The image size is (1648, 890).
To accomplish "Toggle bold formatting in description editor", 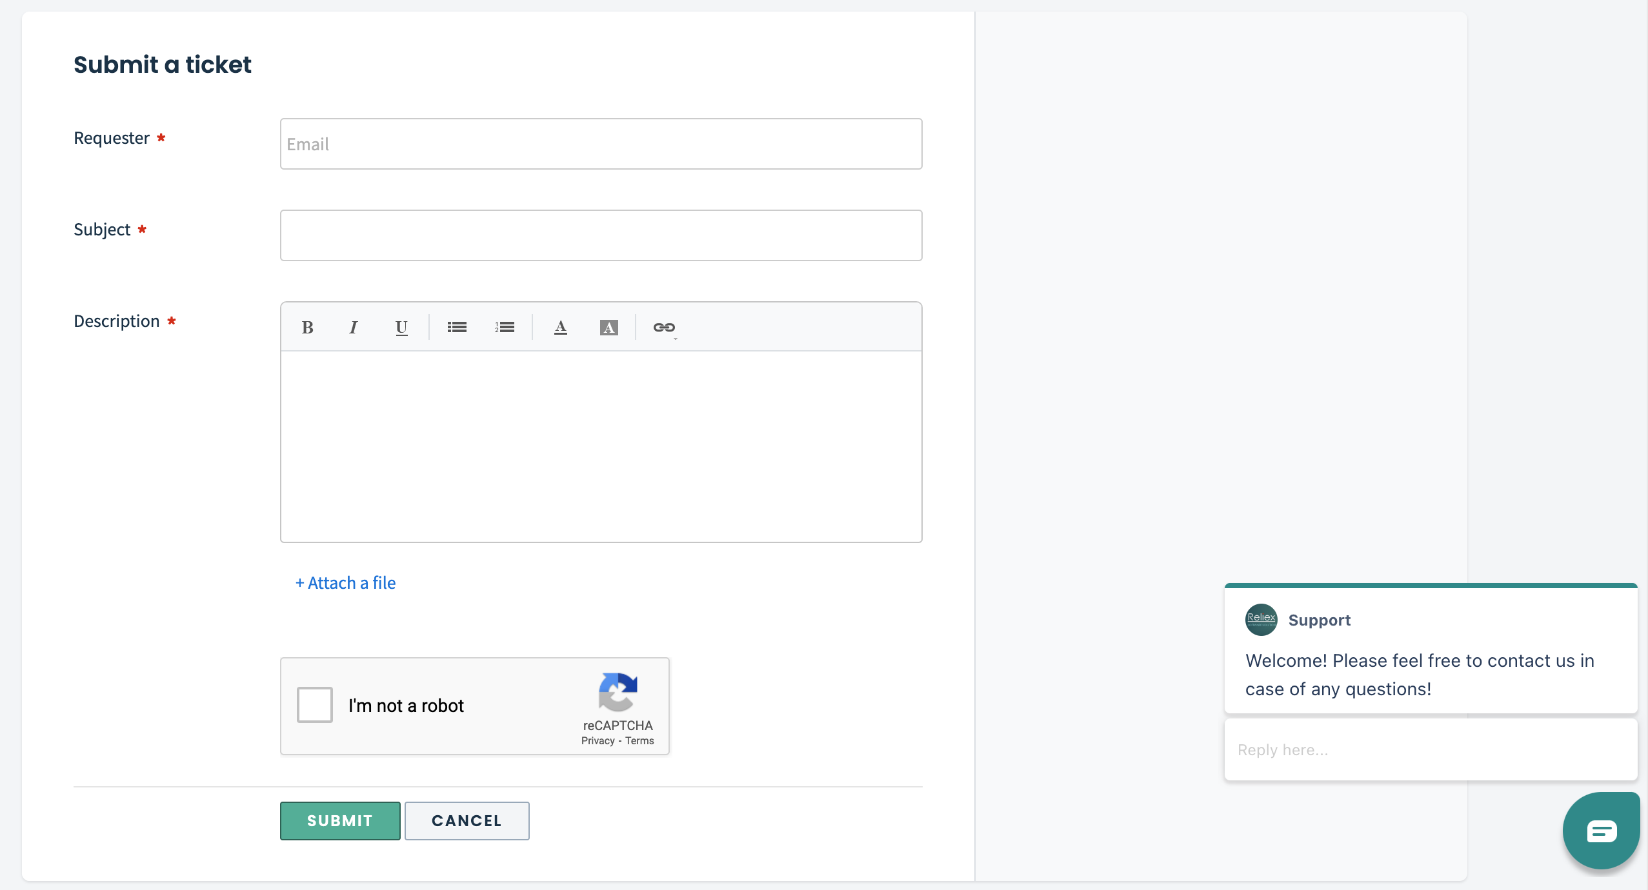I will pyautogui.click(x=308, y=328).
